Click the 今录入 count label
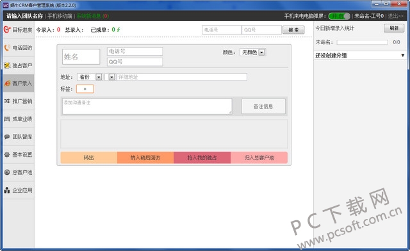 tap(48, 30)
